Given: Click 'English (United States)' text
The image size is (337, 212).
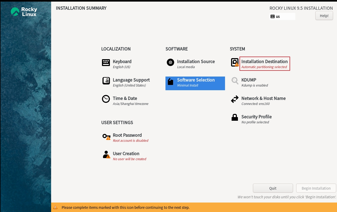Looking at the screenshot, I should (129, 85).
